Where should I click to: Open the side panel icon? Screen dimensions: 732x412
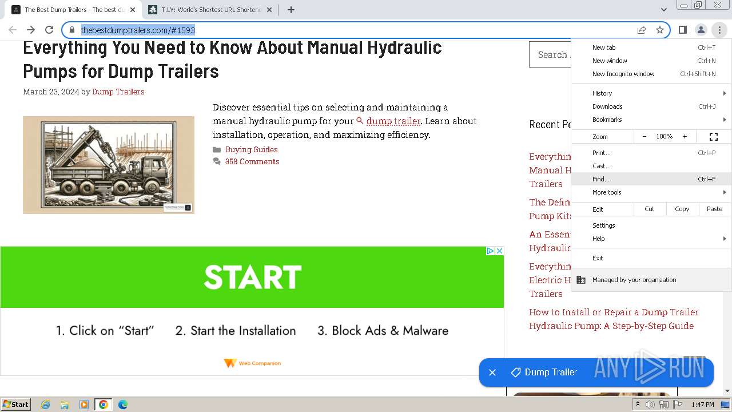[682, 30]
